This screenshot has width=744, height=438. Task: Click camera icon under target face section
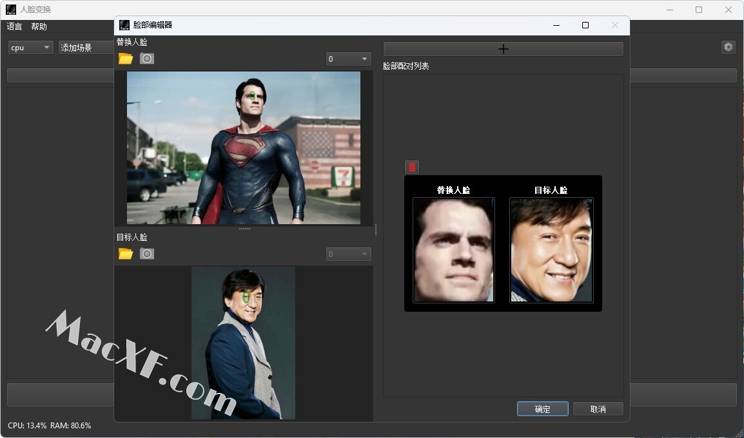point(147,254)
